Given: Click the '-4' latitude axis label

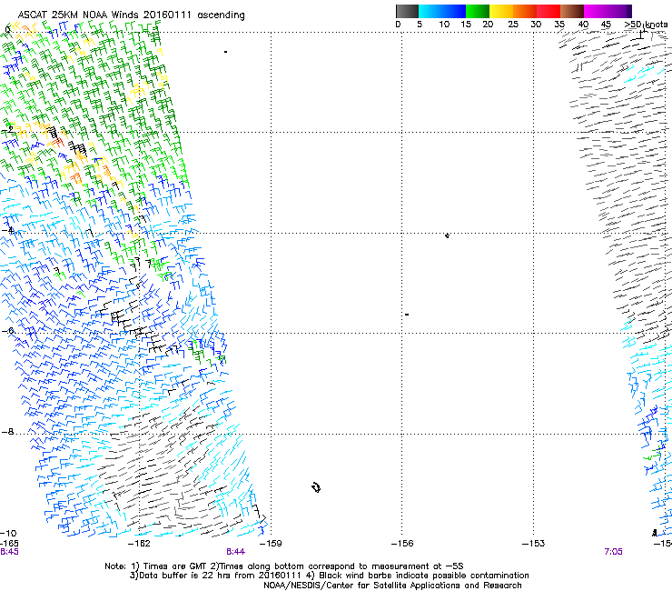Looking at the screenshot, I should [x=7, y=230].
